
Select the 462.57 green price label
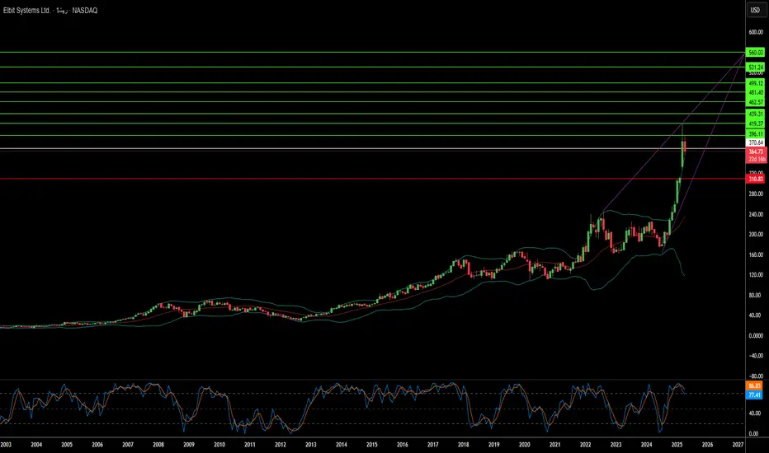tap(755, 102)
